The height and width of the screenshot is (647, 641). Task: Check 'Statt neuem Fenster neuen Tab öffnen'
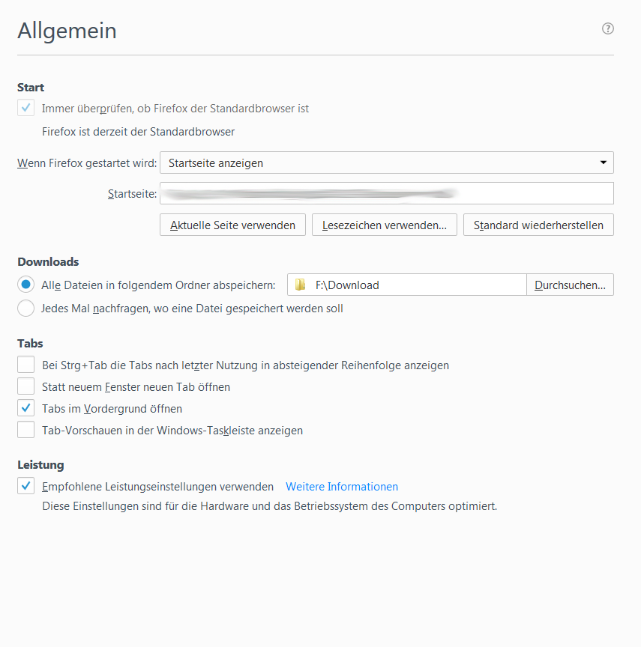(26, 386)
